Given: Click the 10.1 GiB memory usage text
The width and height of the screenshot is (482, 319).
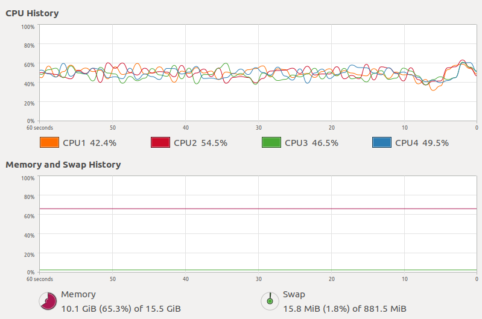Looking at the screenshot, I should coord(121,309).
